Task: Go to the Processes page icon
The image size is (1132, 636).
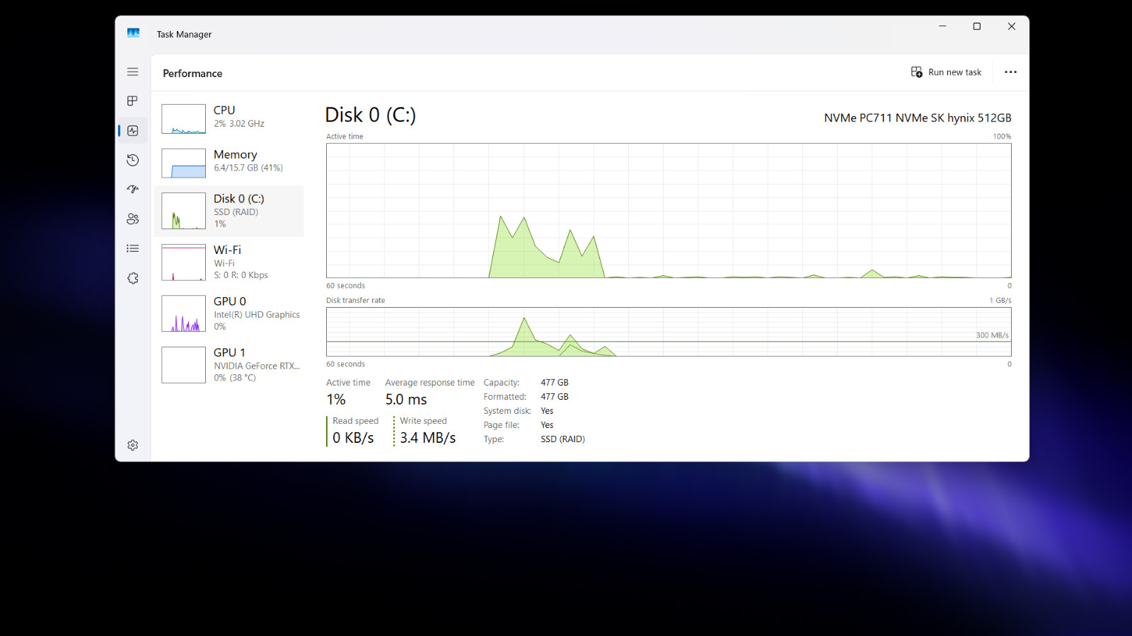Action: coord(132,101)
